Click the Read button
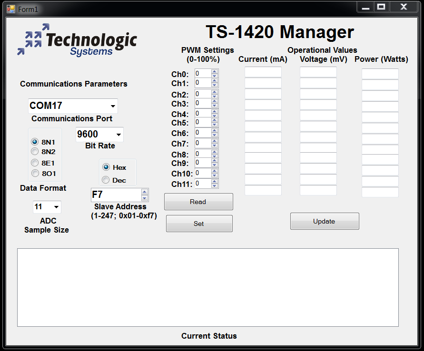 (198, 202)
